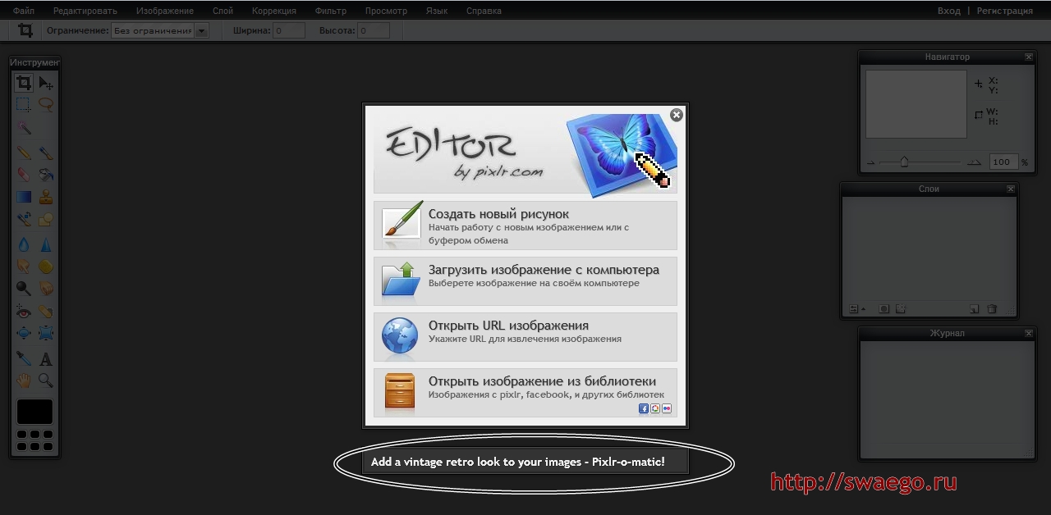This screenshot has width=1051, height=515.
Task: Open the layer settings toggle in Слои panel
Action: (x=856, y=309)
